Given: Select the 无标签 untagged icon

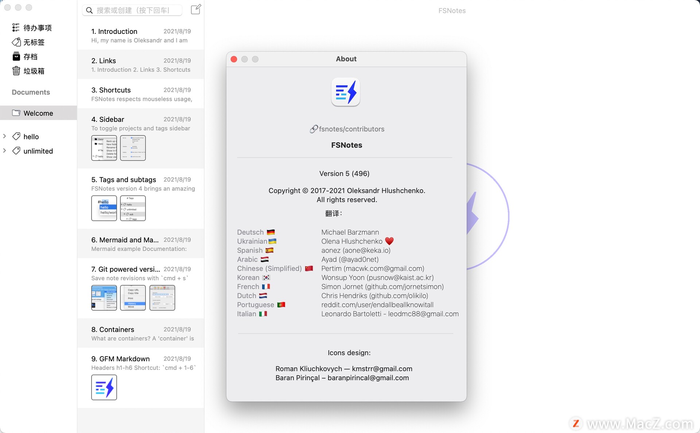Looking at the screenshot, I should (16, 42).
